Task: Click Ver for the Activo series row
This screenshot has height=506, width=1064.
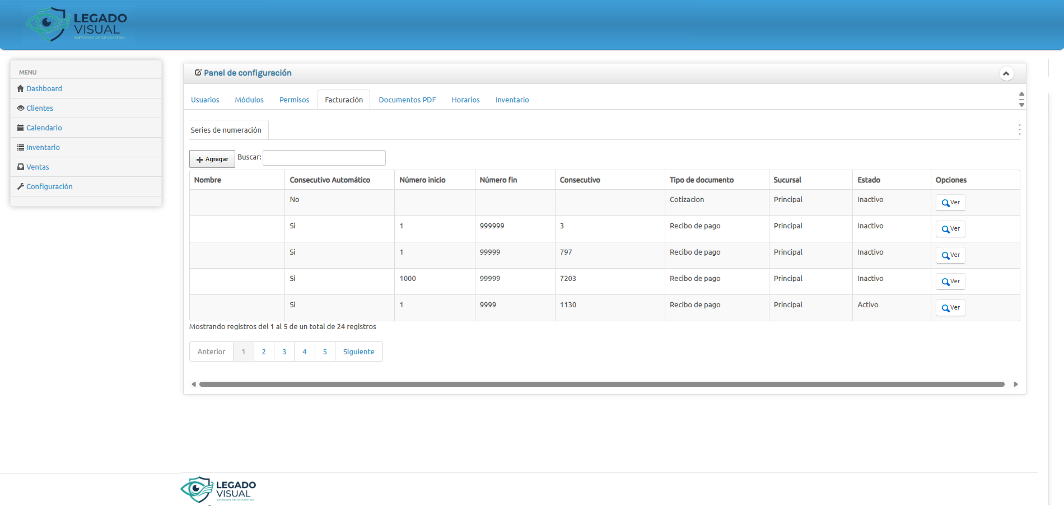Action: [950, 308]
